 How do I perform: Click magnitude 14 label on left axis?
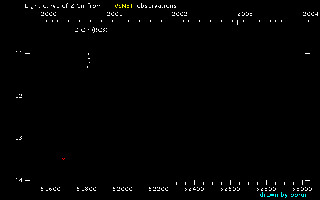(x=19, y=180)
